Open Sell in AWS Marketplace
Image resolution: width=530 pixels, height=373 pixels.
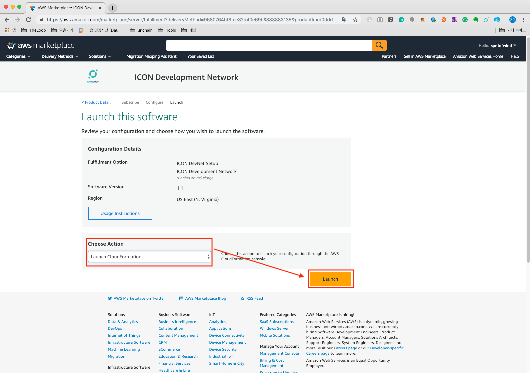point(425,56)
